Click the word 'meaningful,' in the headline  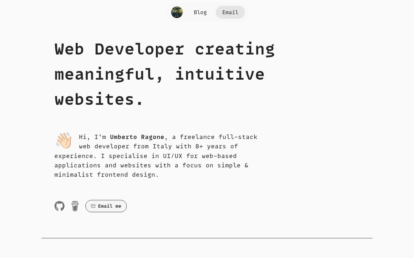click(x=109, y=74)
